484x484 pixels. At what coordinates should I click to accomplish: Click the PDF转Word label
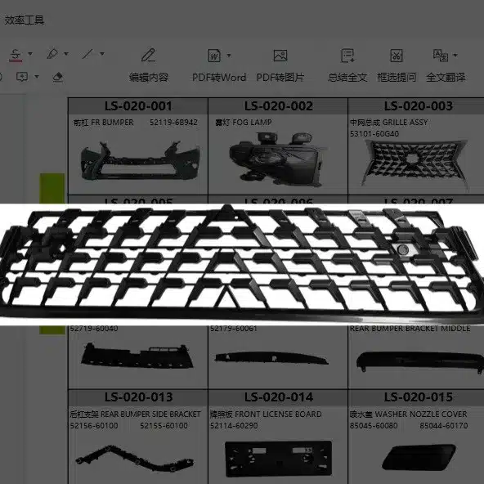click(219, 77)
